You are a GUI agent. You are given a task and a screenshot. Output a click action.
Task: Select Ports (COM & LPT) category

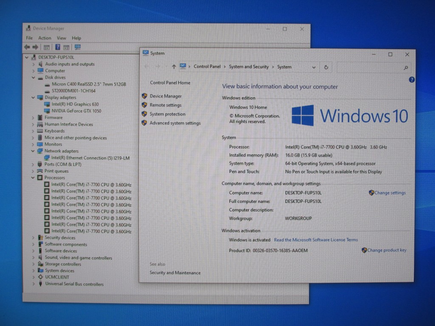63,164
